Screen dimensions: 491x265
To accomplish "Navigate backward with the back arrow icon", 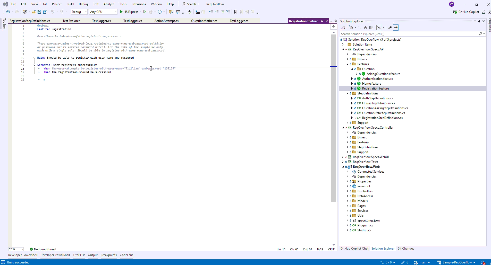I will tap(8, 12).
